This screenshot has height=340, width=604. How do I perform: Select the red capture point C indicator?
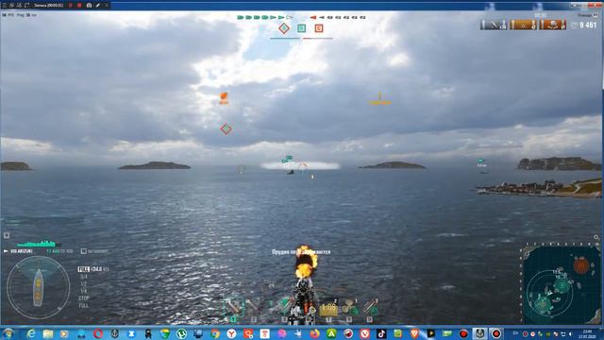[x=319, y=28]
